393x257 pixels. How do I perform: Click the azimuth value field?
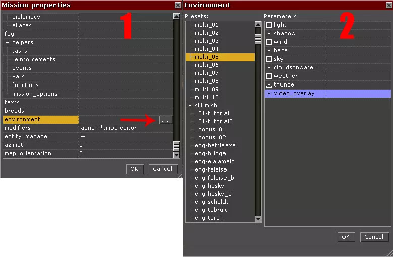(x=126, y=145)
